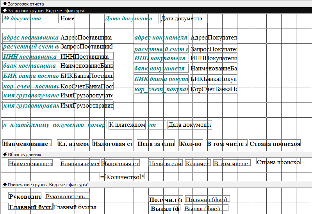This screenshot has height=214, width=312.
Task: Select the 'банк поставщика' label
Action: (x=31, y=66)
